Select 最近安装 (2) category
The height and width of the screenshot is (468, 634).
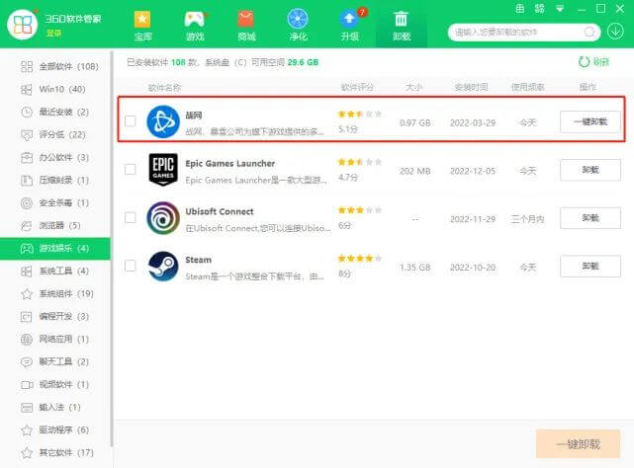pyautogui.click(x=55, y=112)
